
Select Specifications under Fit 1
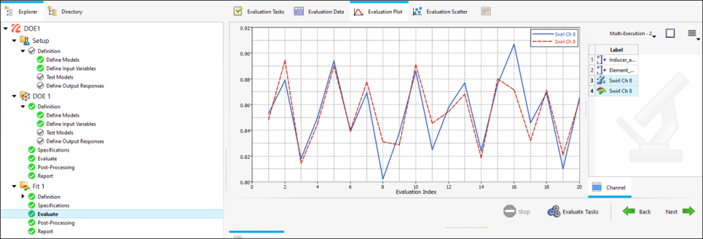click(x=53, y=205)
